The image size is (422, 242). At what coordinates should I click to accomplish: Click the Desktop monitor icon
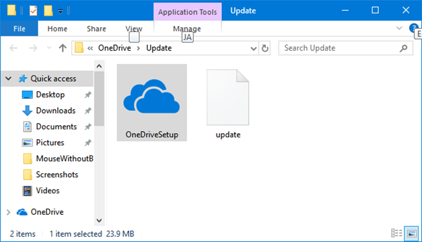coord(27,95)
